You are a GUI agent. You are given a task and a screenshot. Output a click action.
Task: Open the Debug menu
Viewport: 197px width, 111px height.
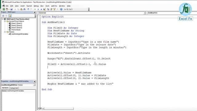36,6
